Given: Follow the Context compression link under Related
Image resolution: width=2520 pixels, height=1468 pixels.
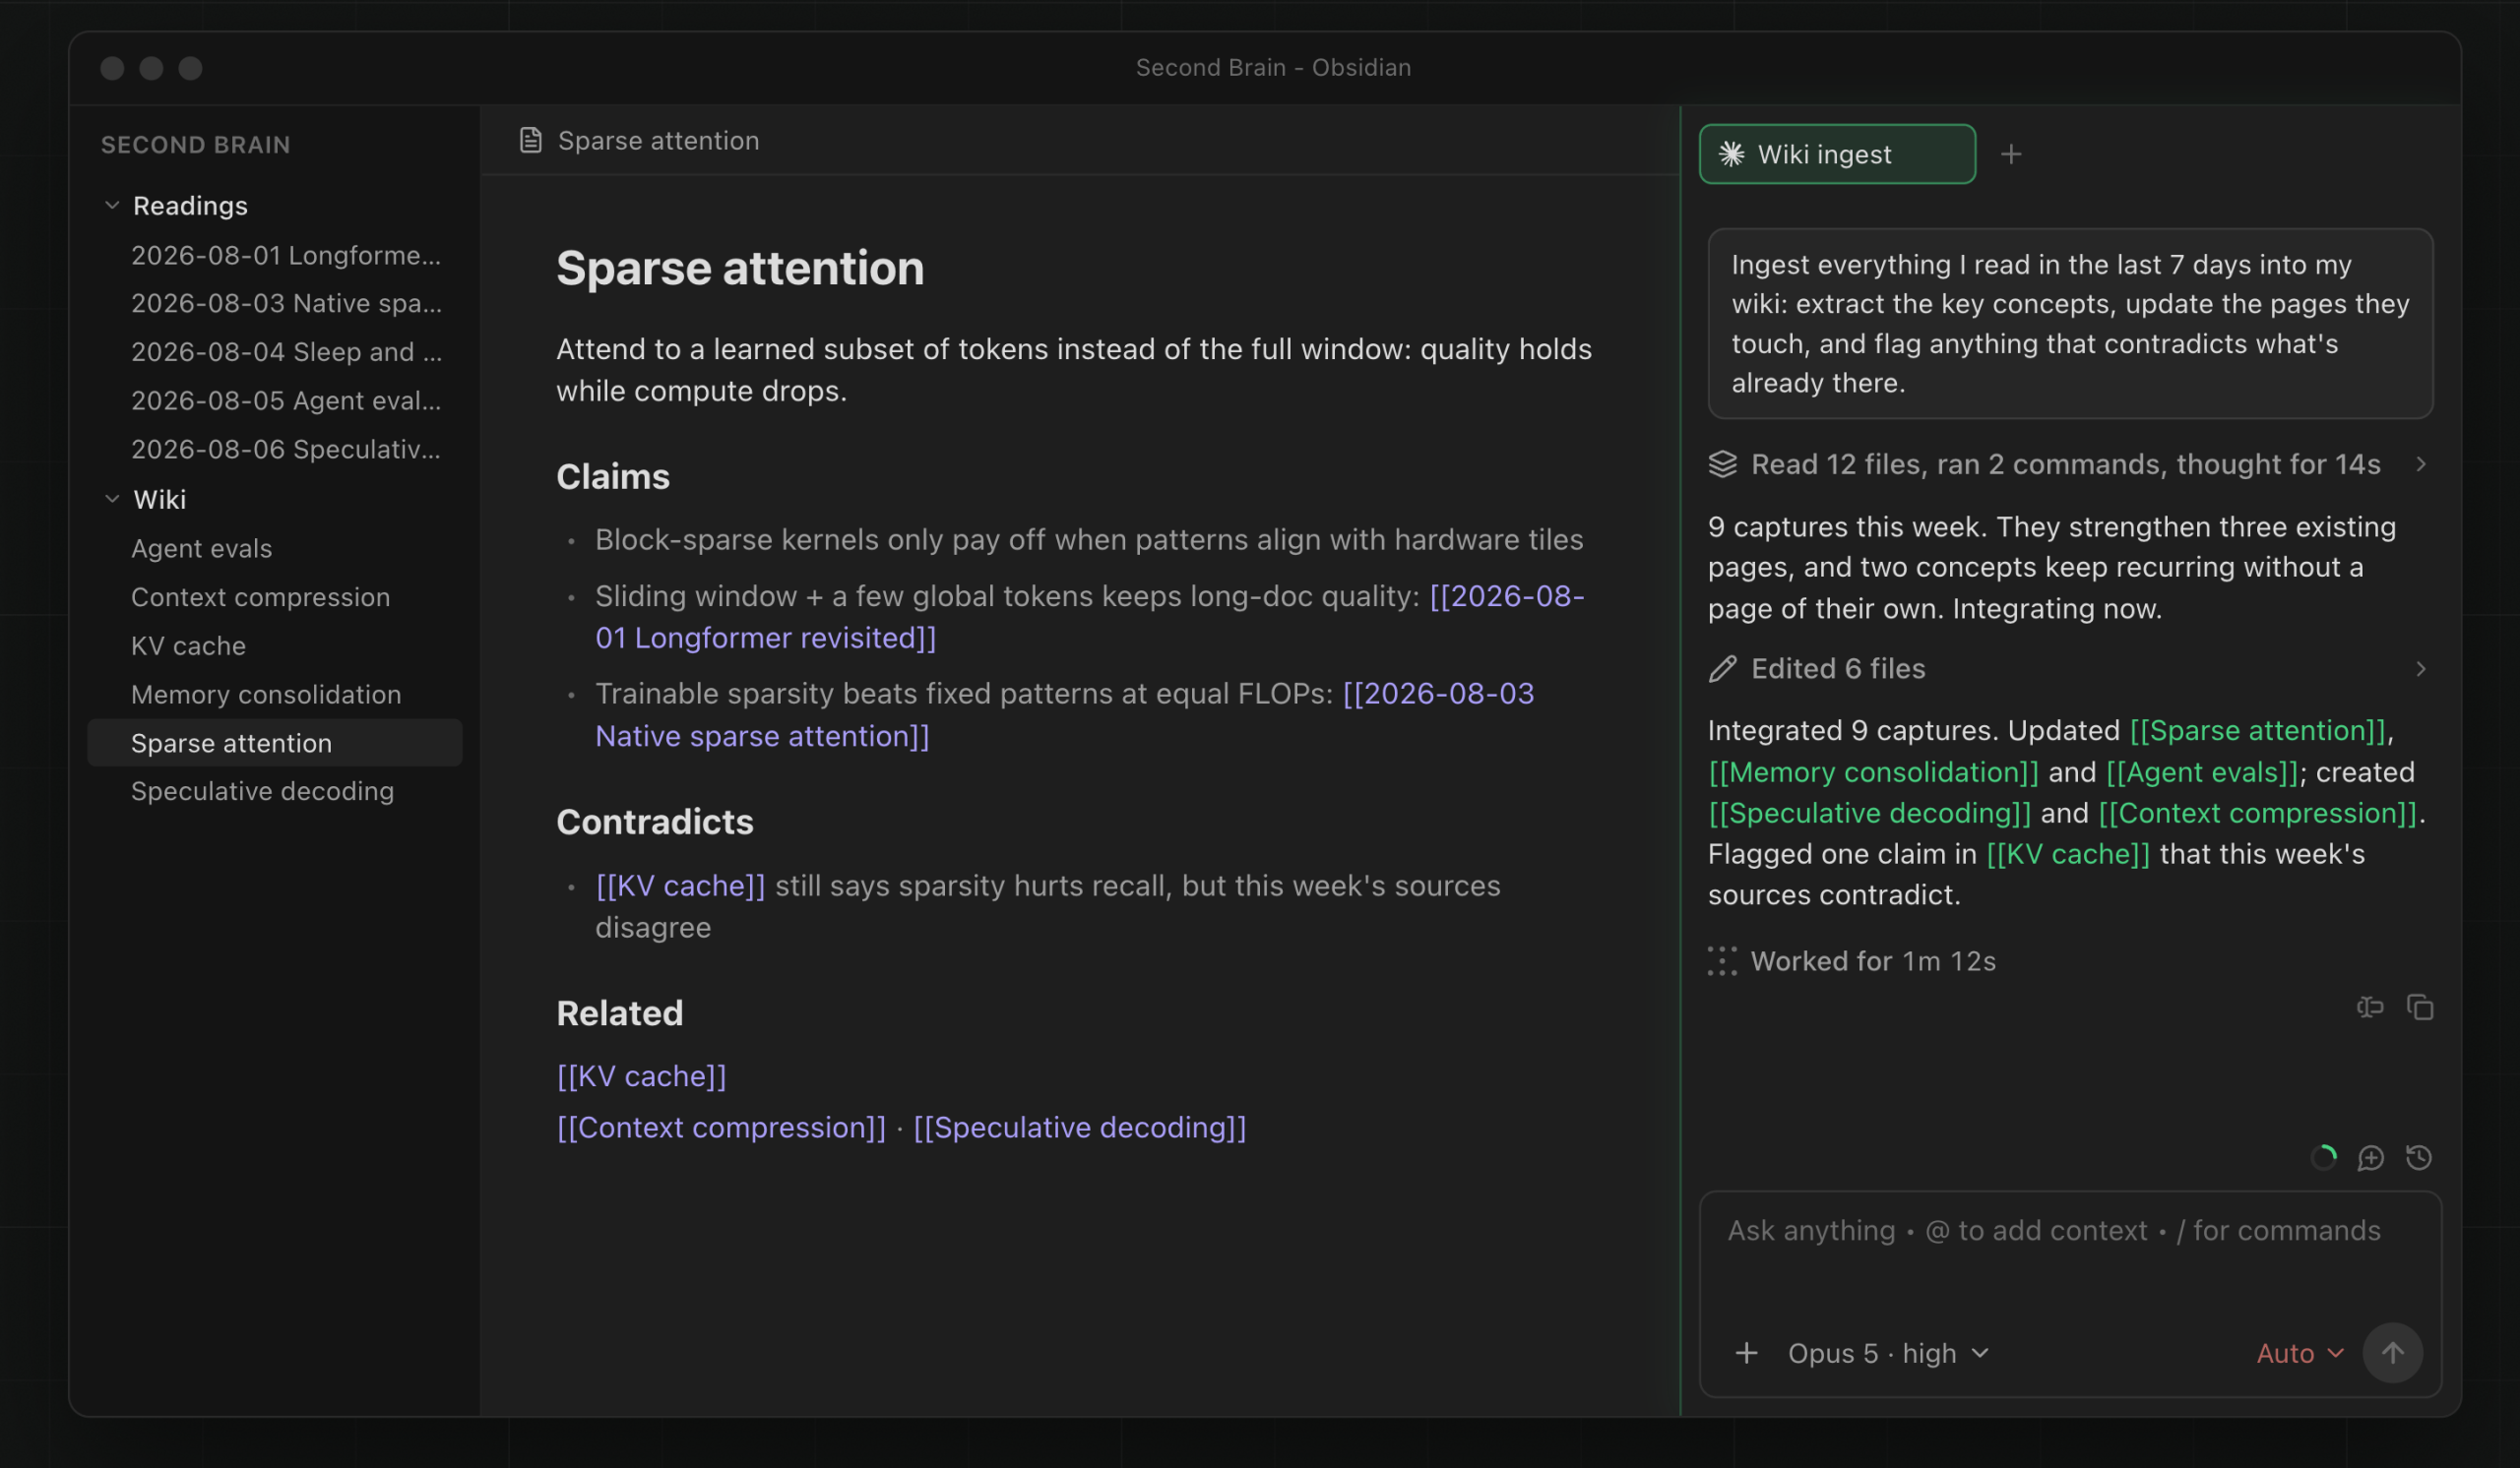Looking at the screenshot, I should (x=721, y=1129).
